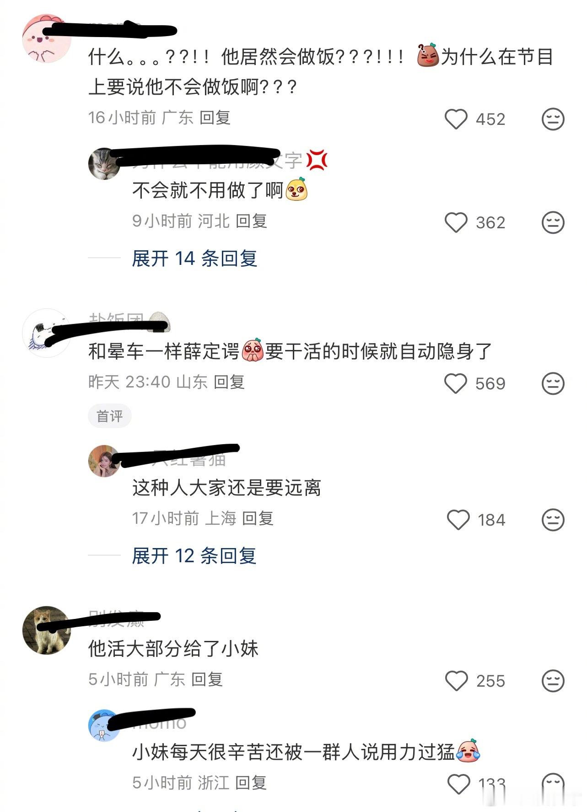This screenshot has height=812, width=587.
Task: Tap dislike face beside 569 likes
Action: tap(553, 383)
